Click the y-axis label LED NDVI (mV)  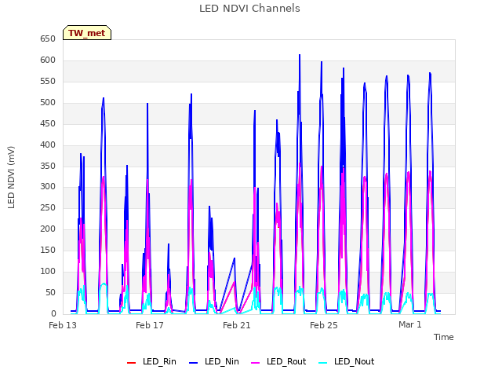pyautogui.click(x=11, y=178)
